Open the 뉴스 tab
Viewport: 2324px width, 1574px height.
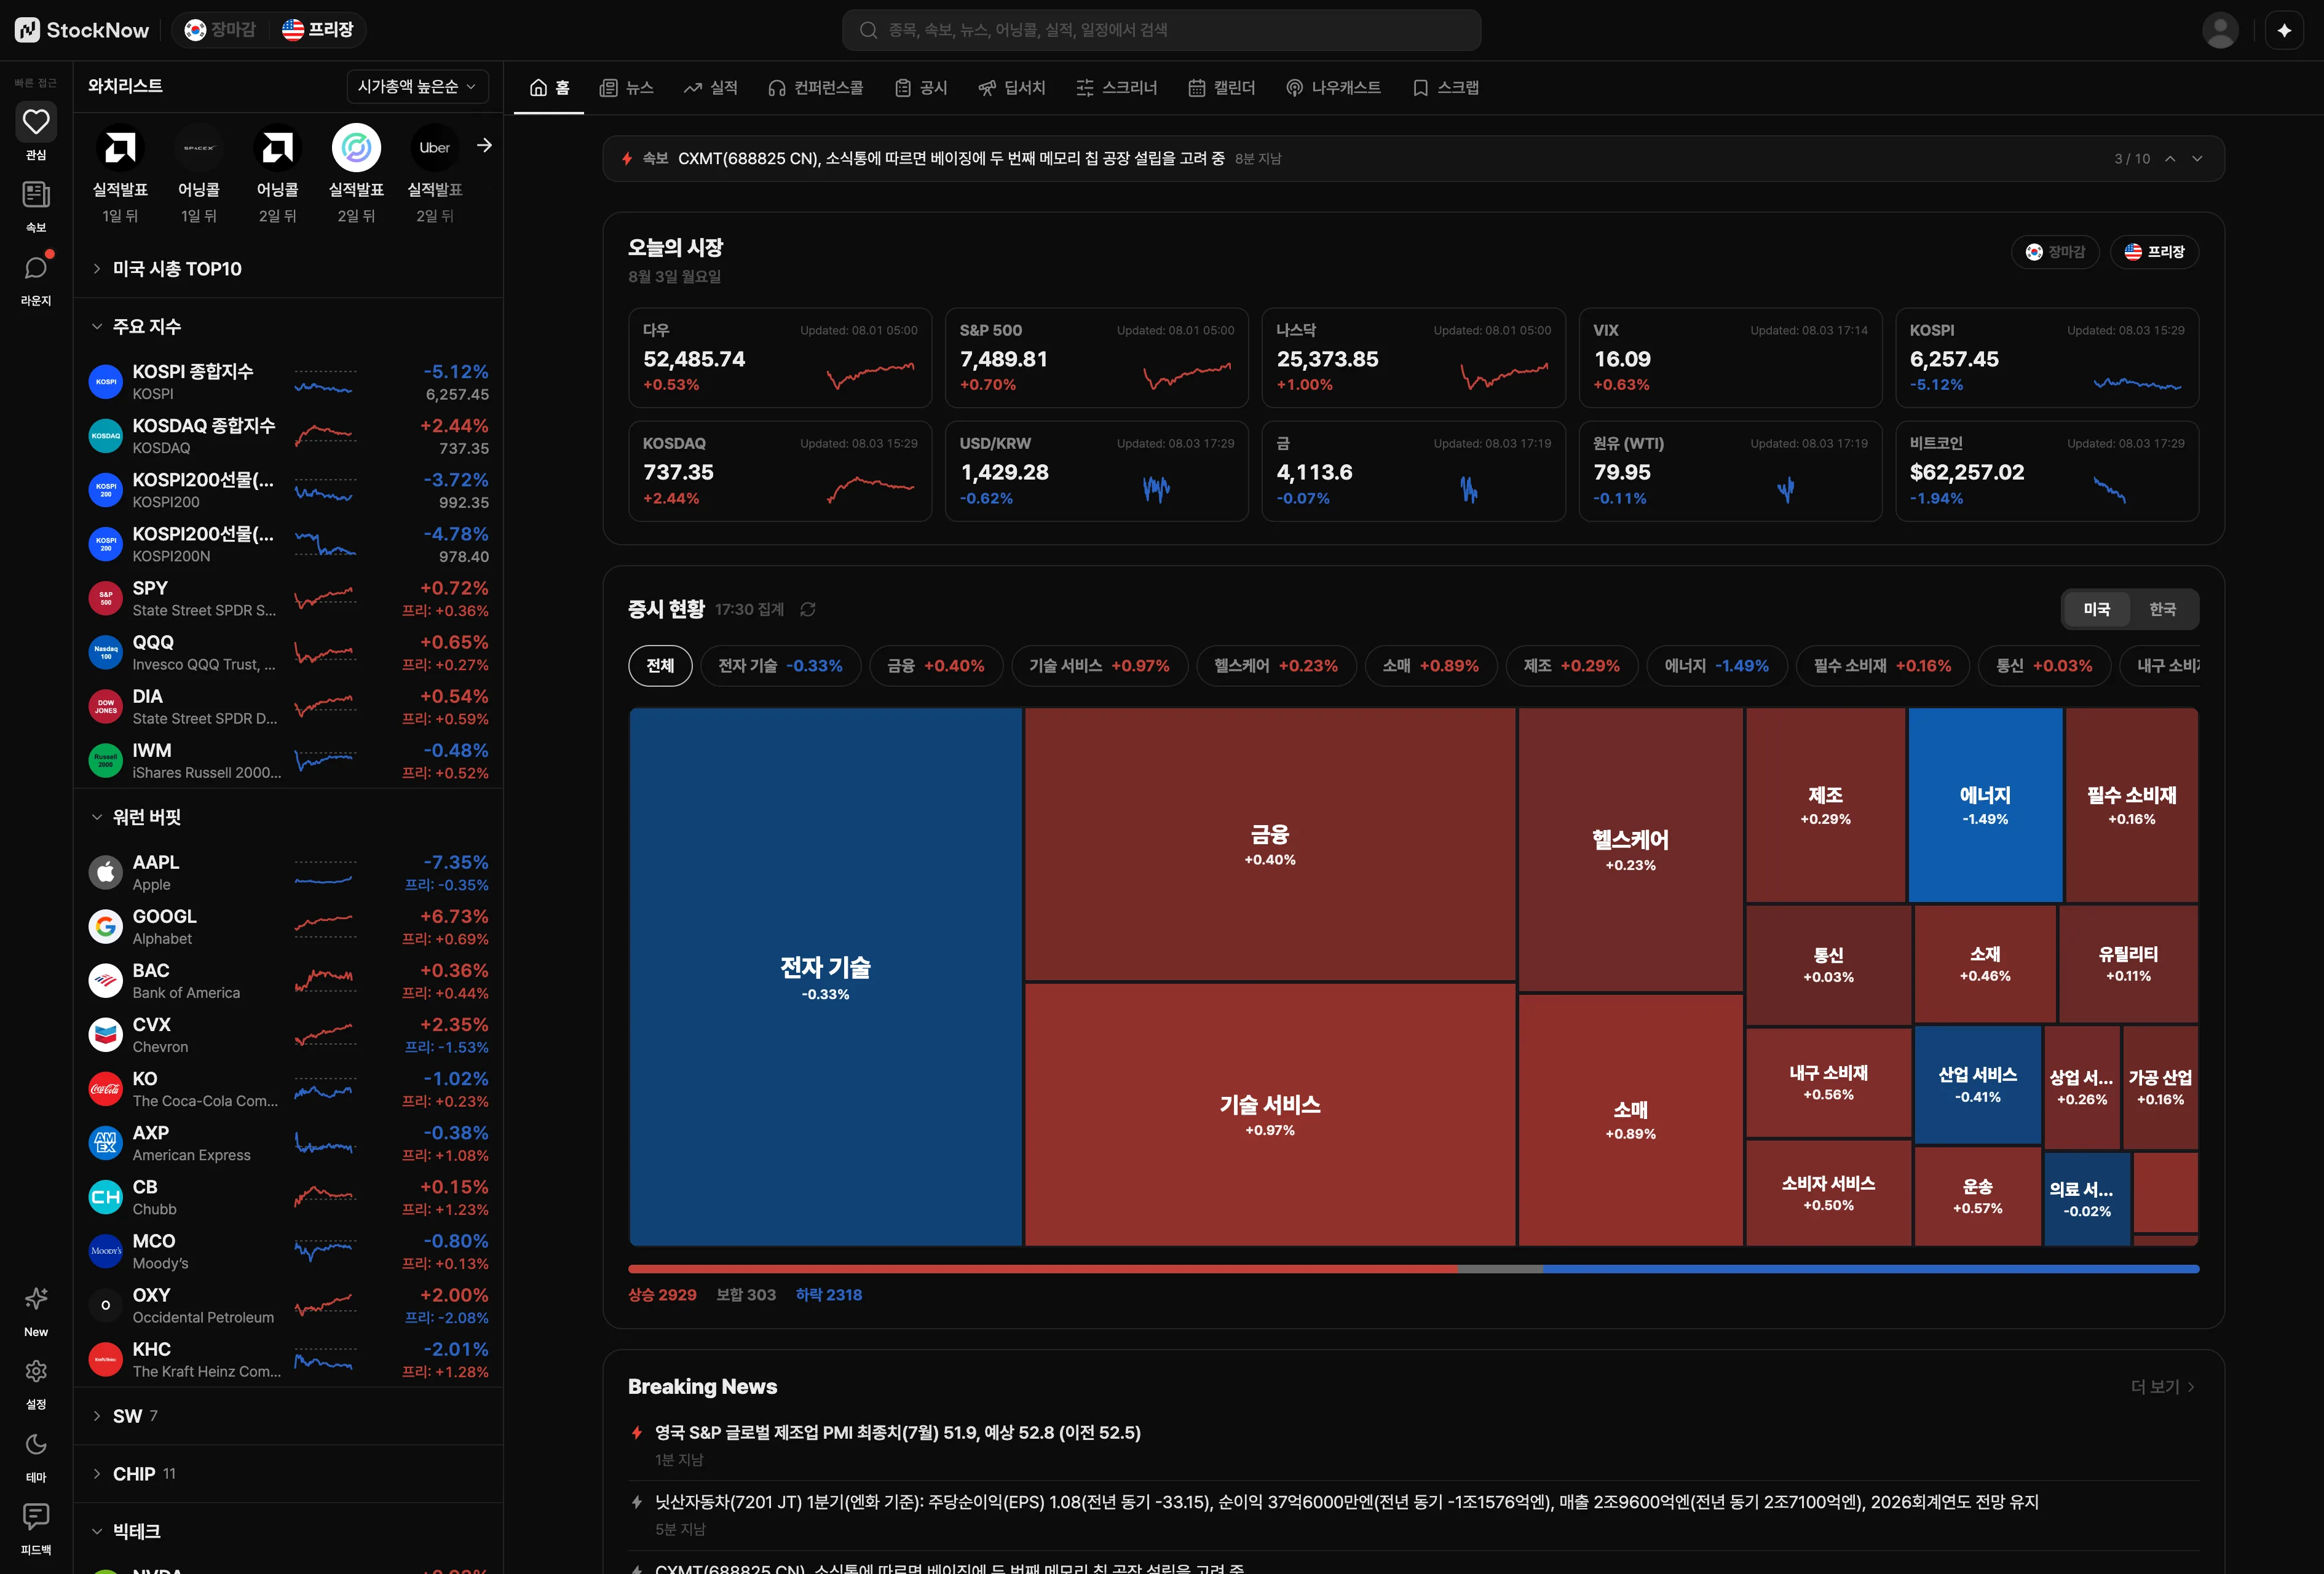[627, 88]
